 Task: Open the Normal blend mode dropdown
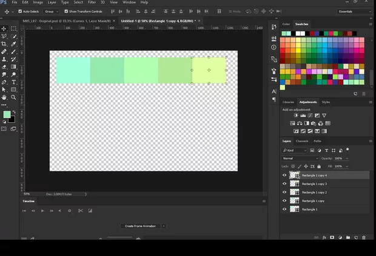(x=300, y=158)
